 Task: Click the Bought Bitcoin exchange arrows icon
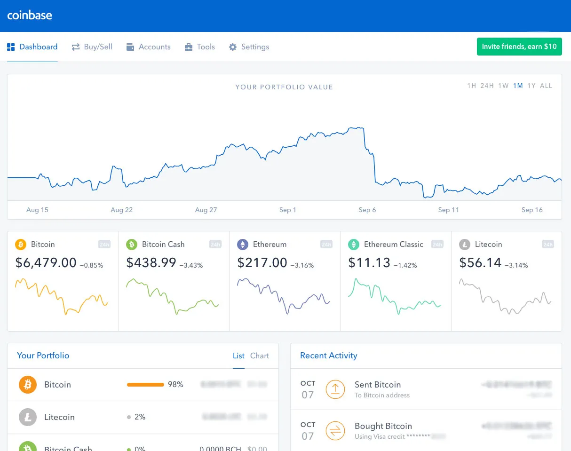coord(335,430)
